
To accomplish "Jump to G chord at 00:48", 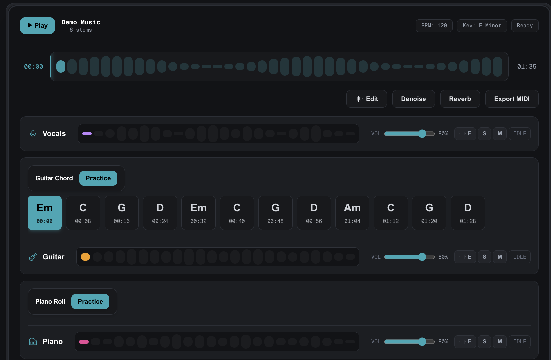I will point(275,213).
